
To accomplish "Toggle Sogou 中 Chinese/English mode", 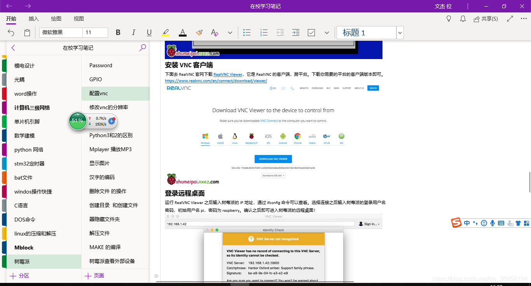I will 466,223.
